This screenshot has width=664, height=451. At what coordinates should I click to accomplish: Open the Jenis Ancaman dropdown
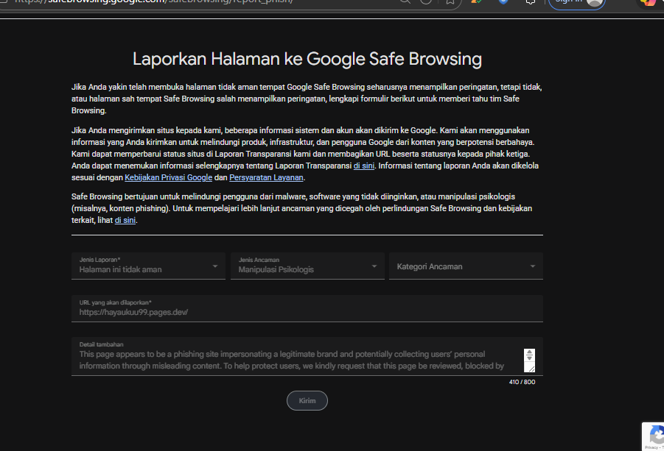[307, 266]
